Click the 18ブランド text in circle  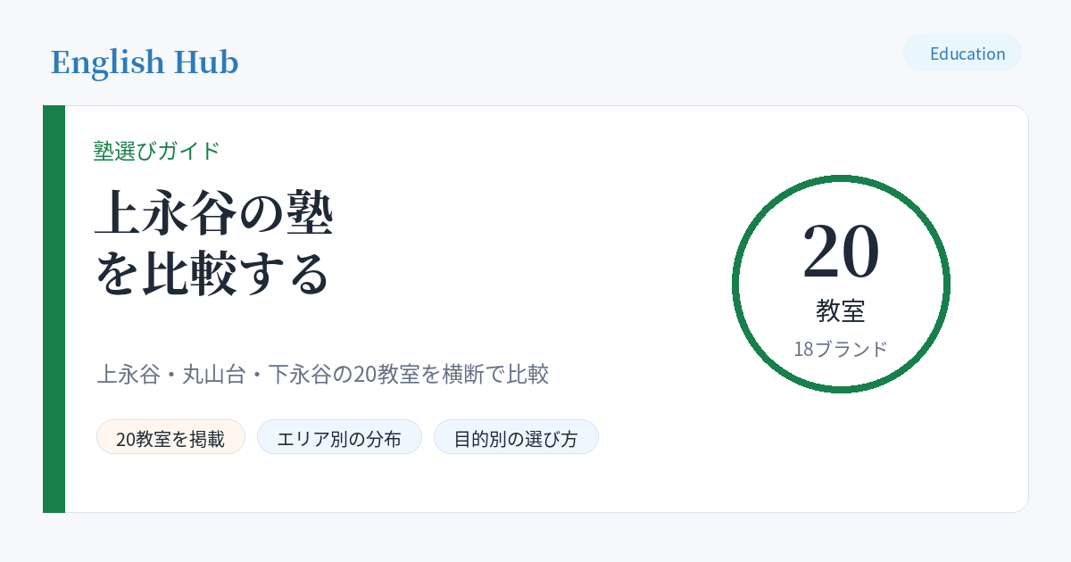pyautogui.click(x=841, y=349)
